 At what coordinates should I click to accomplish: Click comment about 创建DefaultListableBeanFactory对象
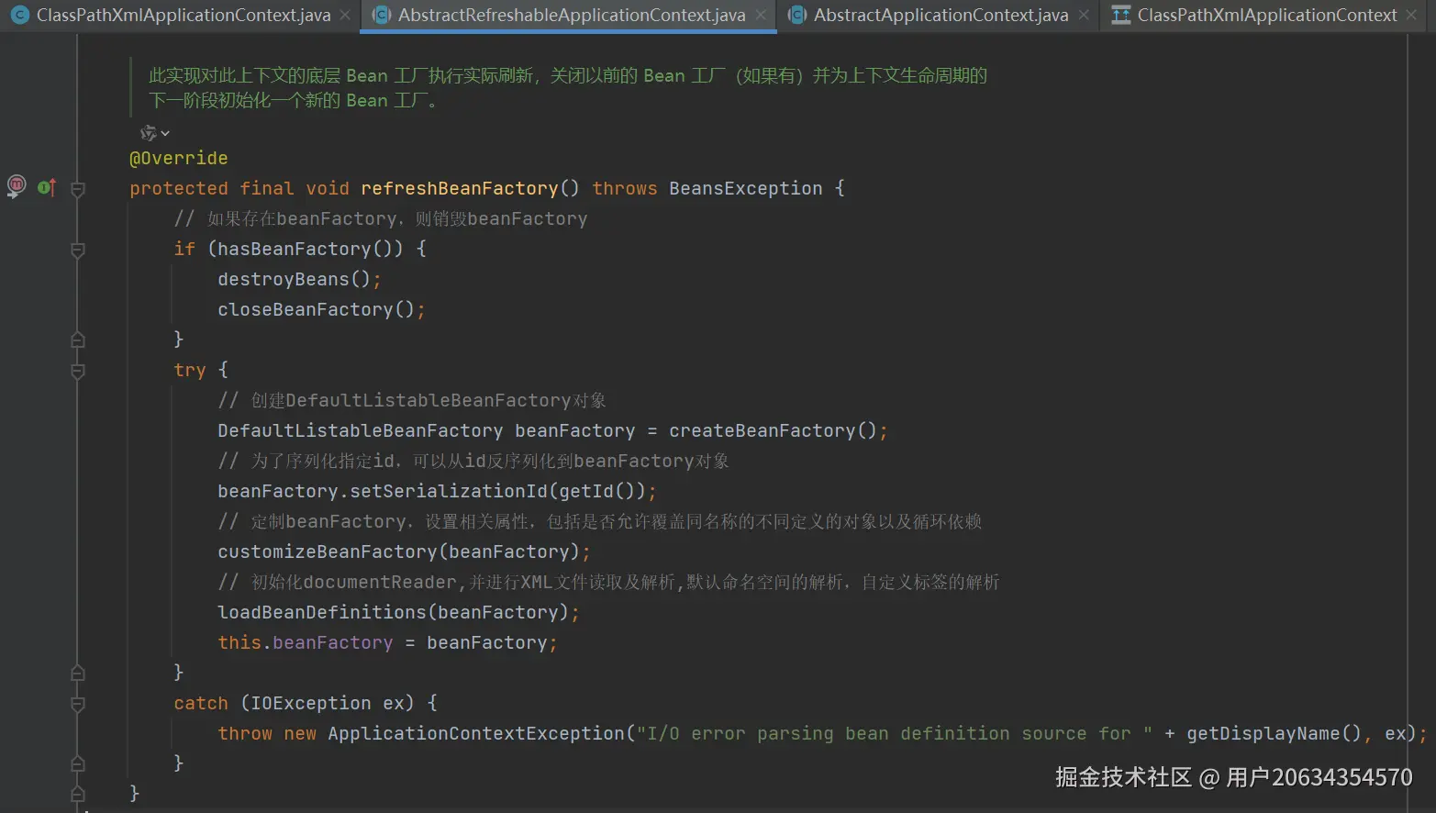coord(412,400)
